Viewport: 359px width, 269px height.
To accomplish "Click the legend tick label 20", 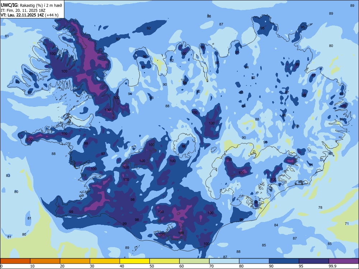I will coord(62,266).
